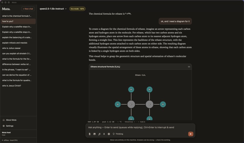Open the qwen2.5-1.5b-instruct model dropdown
The image size is (244, 143).
click(53, 9)
